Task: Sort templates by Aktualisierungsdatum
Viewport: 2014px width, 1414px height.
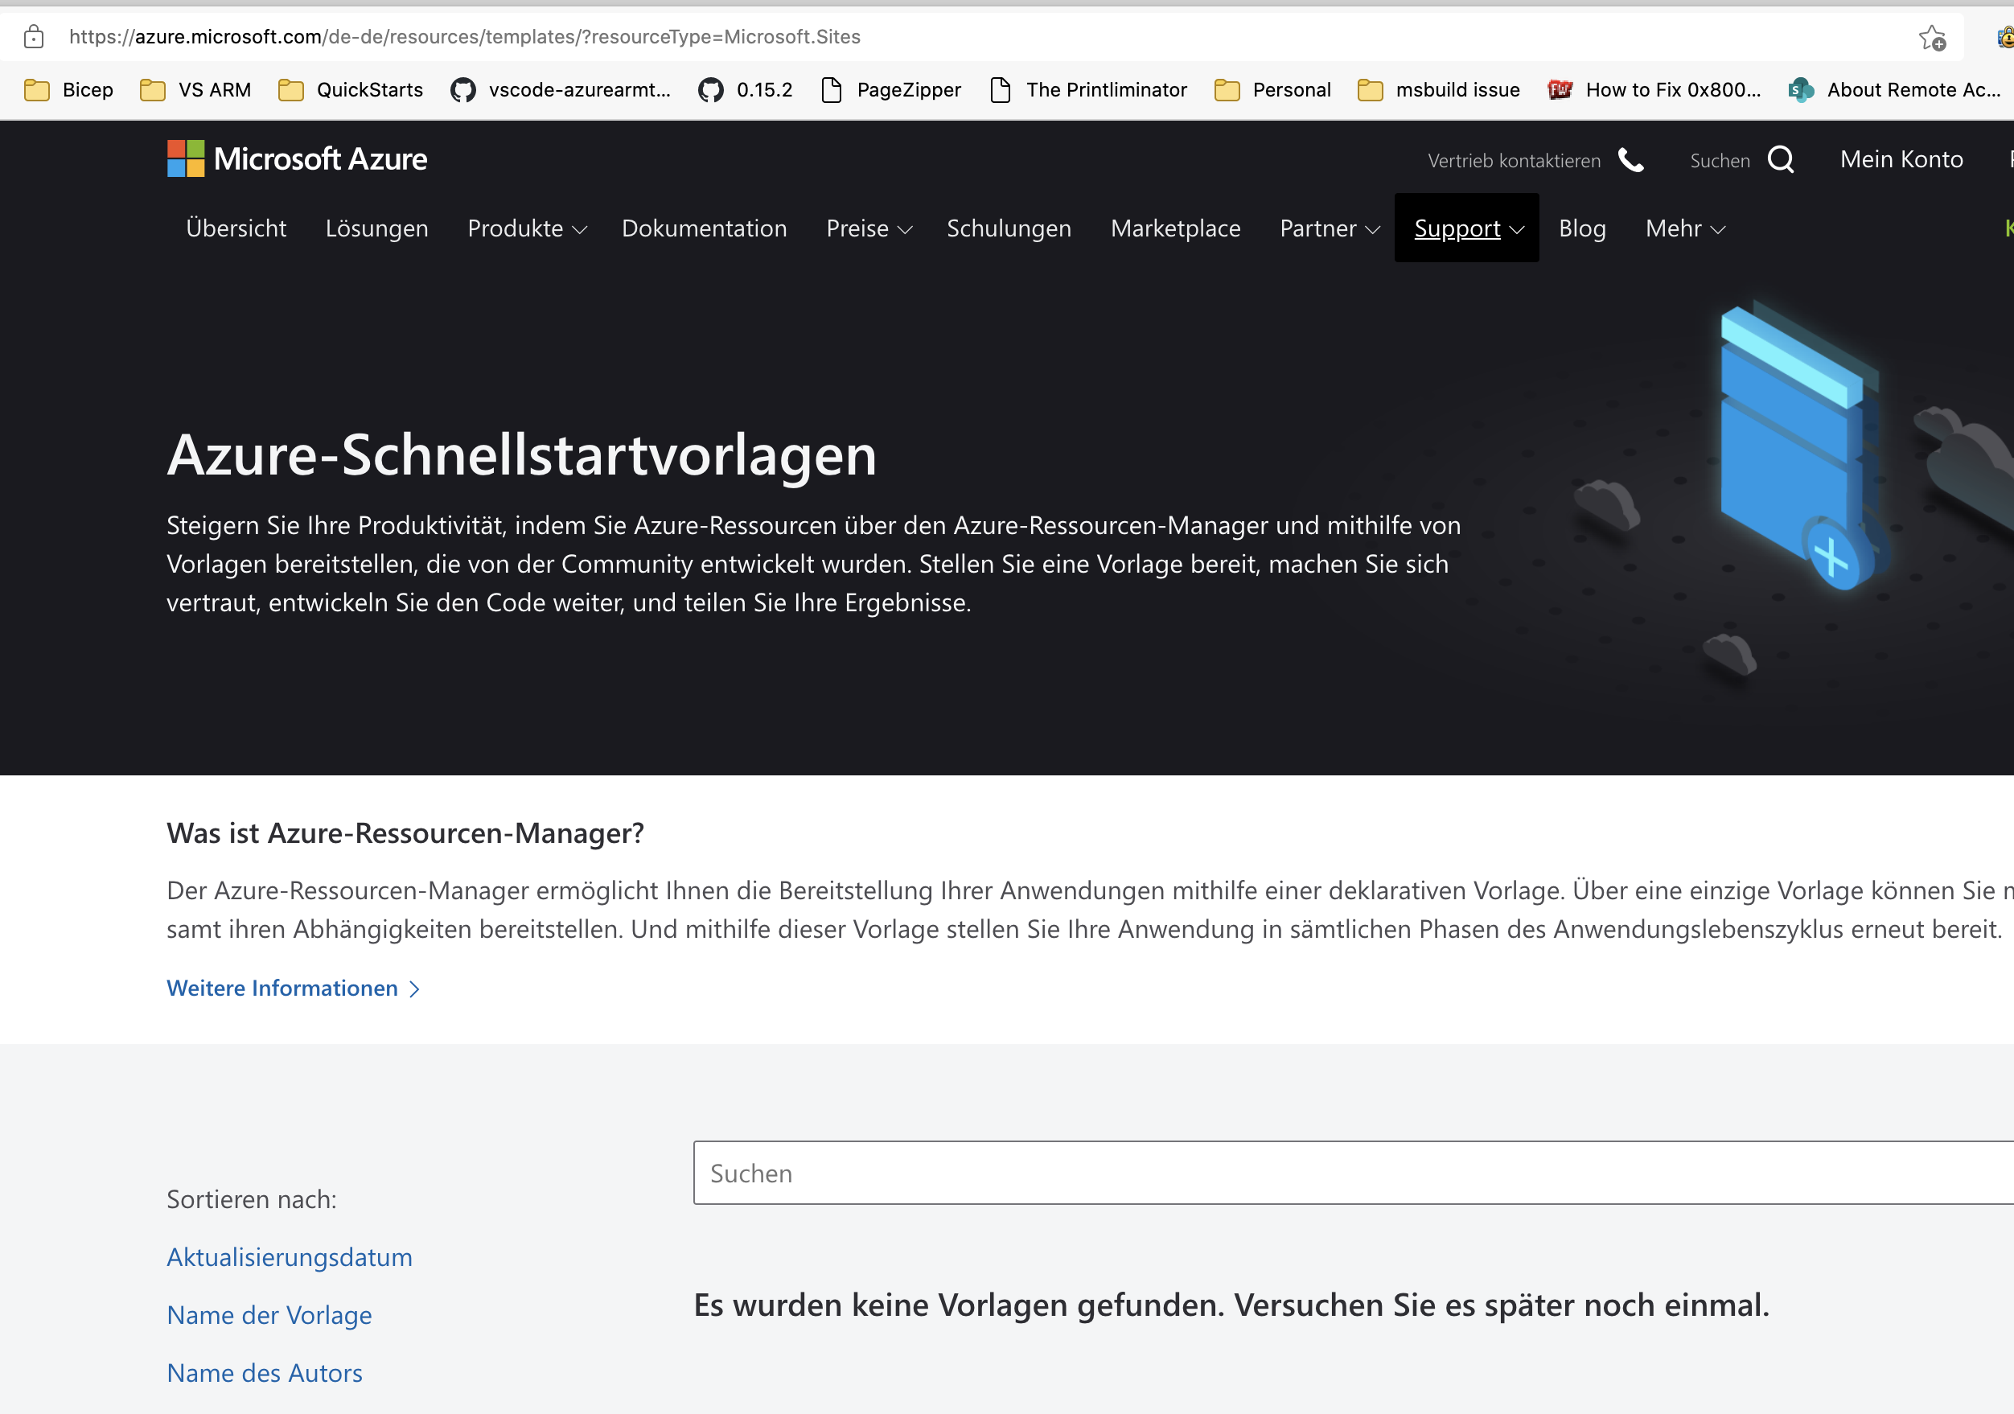Action: pos(290,1256)
